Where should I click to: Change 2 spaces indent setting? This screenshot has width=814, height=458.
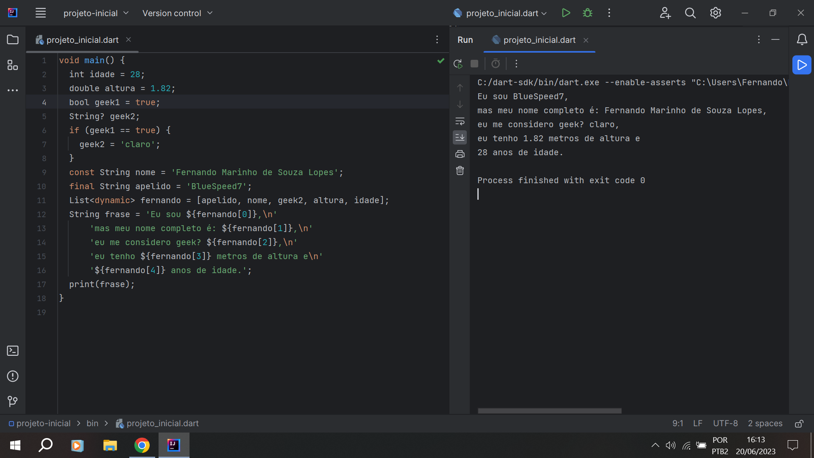pyautogui.click(x=765, y=423)
